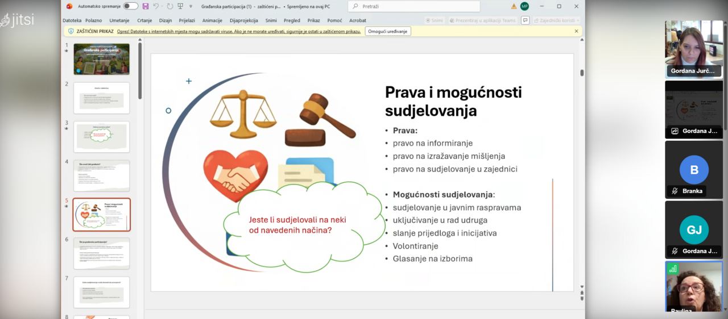Screen dimensions: 728x319
Task: Click the Save disk icon
Action: click(x=146, y=6)
